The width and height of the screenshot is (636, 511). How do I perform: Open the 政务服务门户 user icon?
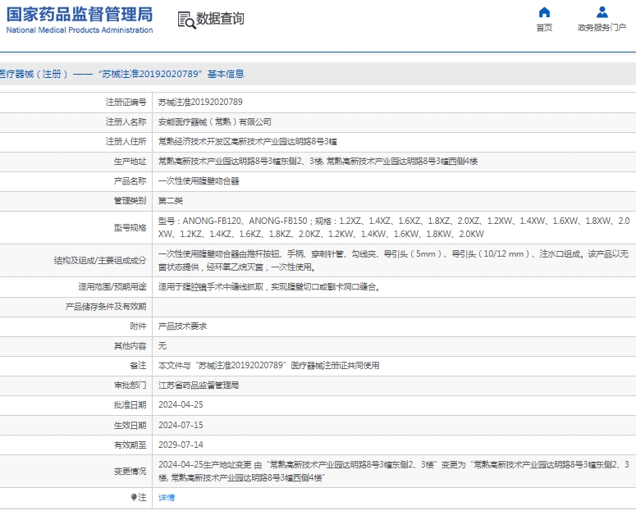click(x=602, y=12)
